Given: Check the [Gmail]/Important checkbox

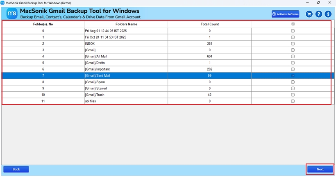Looking at the screenshot, I should (x=293, y=69).
